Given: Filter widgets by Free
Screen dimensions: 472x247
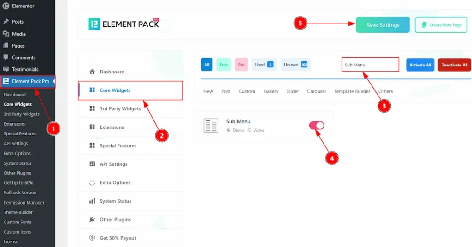Looking at the screenshot, I should tap(224, 65).
